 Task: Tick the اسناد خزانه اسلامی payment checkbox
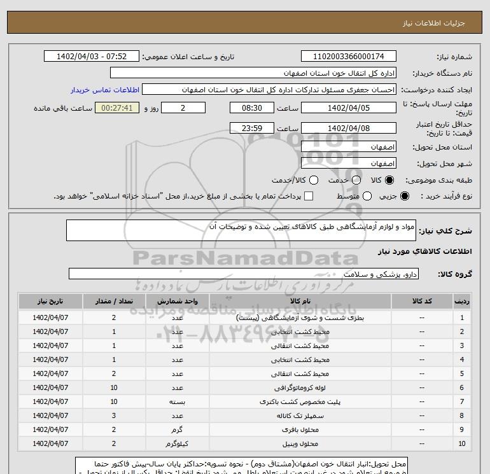tap(309, 196)
